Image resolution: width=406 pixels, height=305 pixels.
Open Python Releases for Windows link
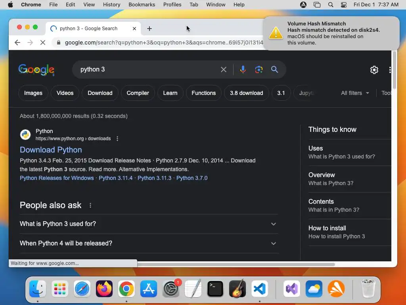point(57,178)
